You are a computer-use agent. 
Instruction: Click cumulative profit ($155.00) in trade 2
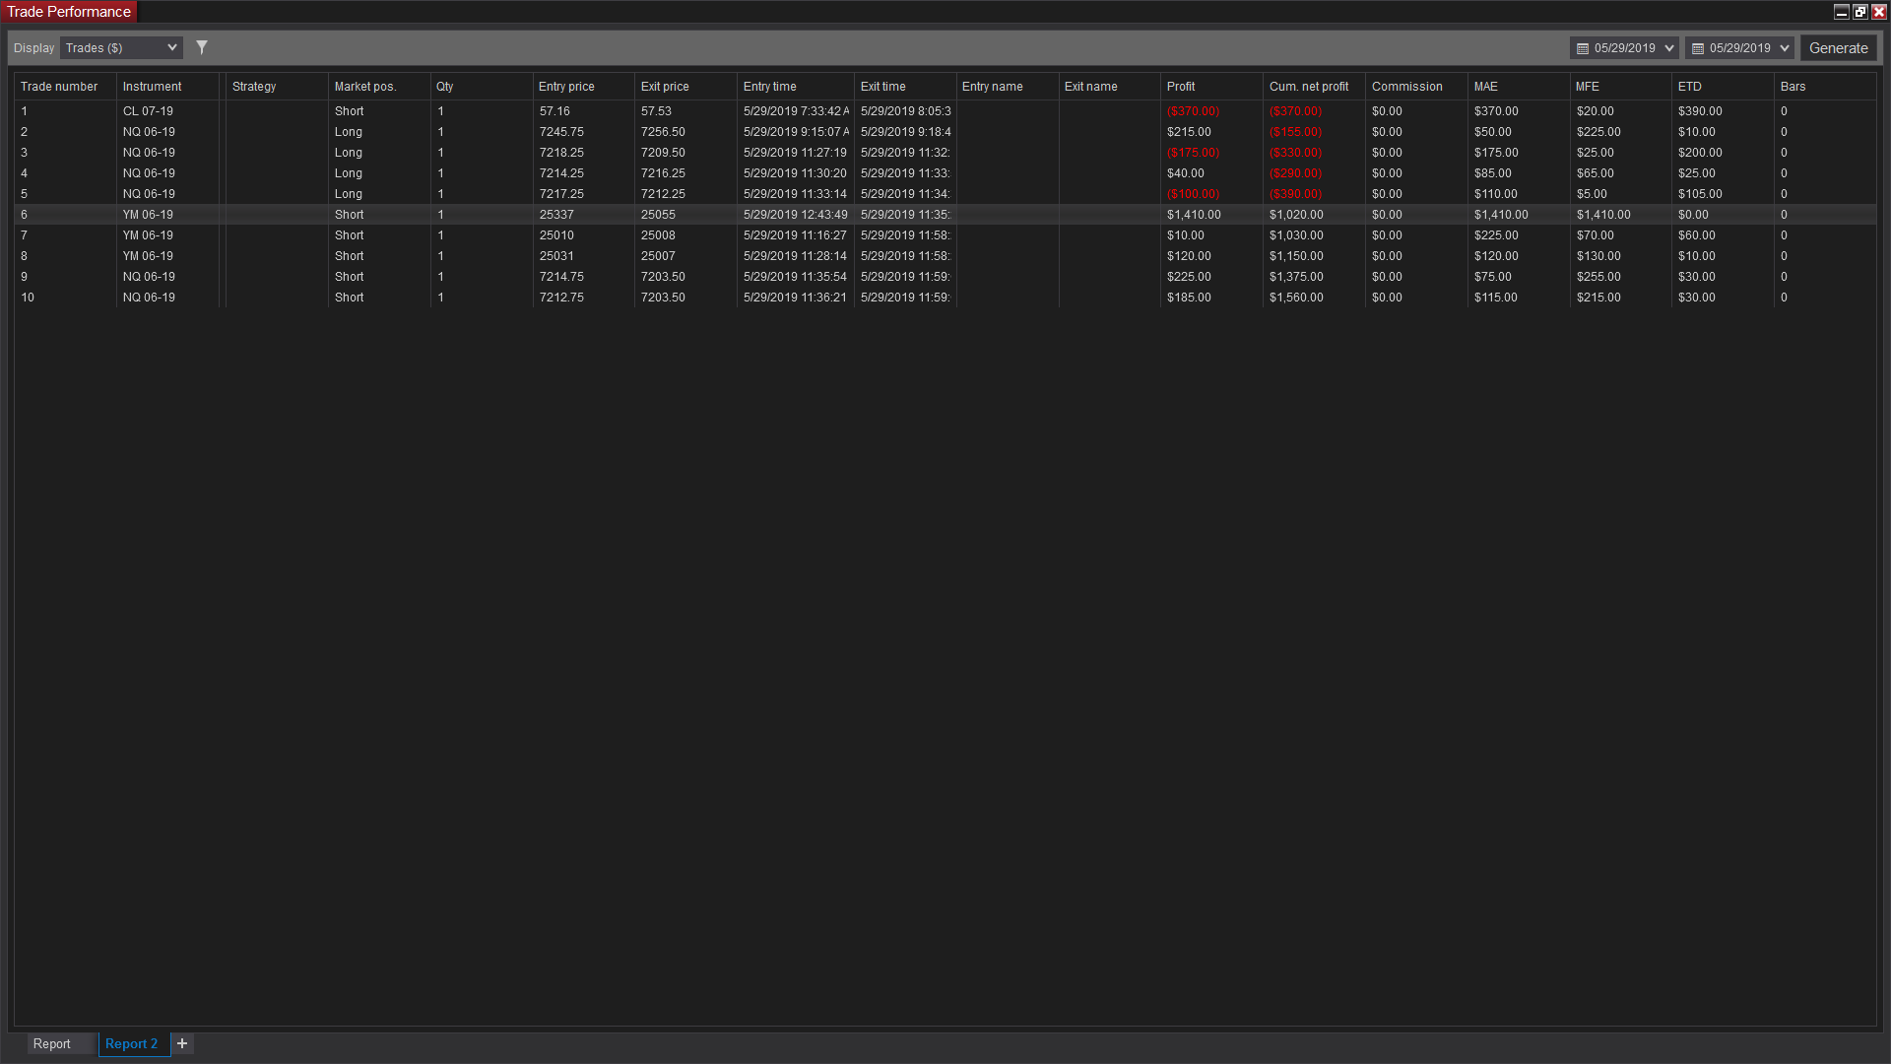(1295, 132)
